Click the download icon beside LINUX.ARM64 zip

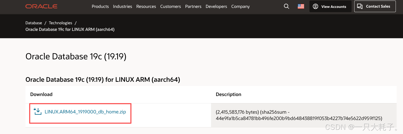(38, 111)
